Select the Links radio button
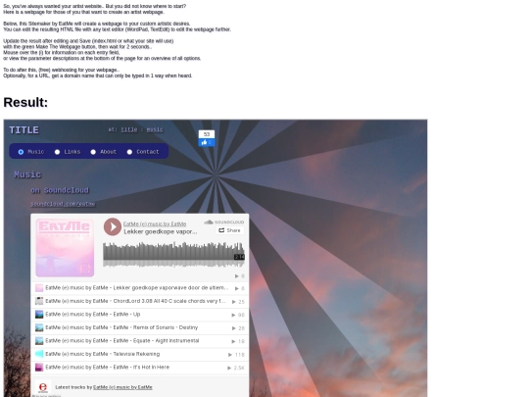Screen dimensions: 529x397 point(58,152)
